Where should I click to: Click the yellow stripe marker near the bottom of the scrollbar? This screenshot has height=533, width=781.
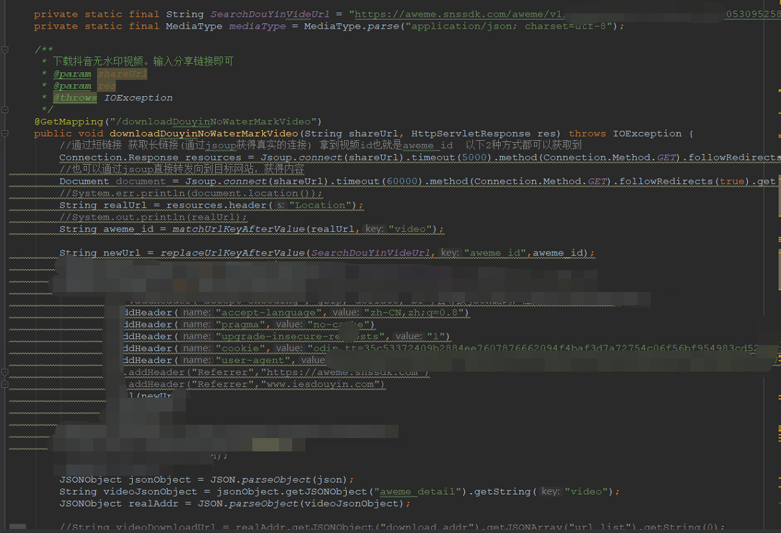point(777,491)
